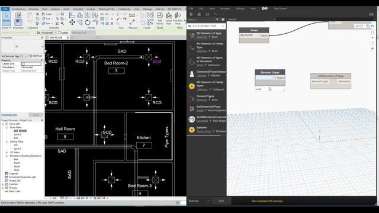Click the Run button in Dynamo
Viewport: 379px width, 213px height.
click(x=221, y=201)
